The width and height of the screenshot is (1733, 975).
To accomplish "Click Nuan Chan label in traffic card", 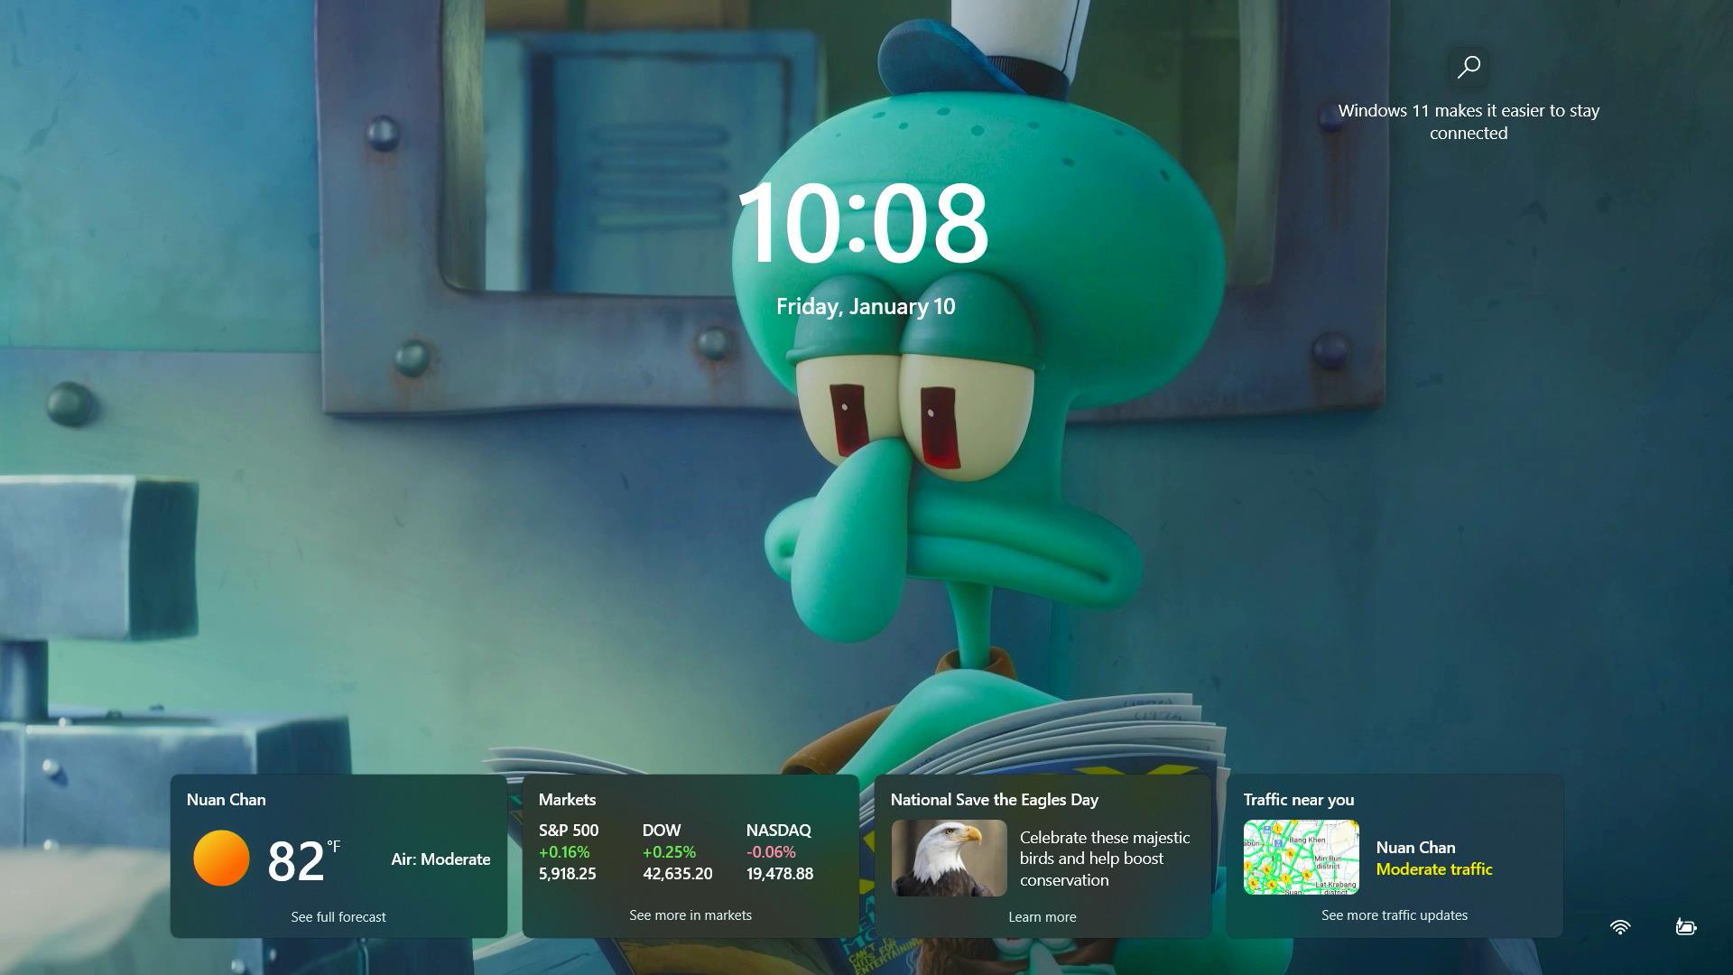I will [1415, 848].
